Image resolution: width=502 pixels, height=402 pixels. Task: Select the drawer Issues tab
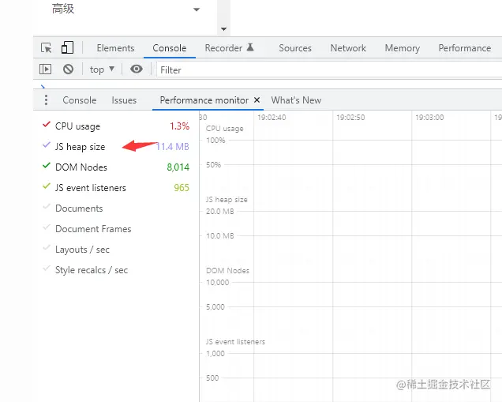(x=124, y=100)
